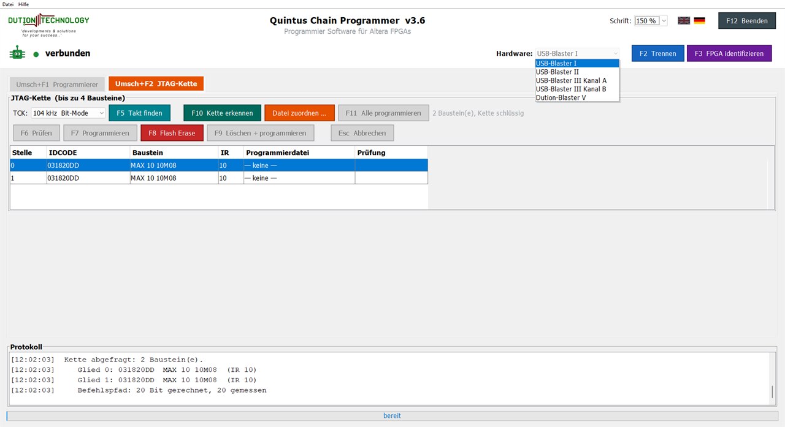Viewport: 785px width, 427px height.
Task: Click log line 'Befehlspfad: 20 Bit gerechnet'
Action: pos(172,390)
